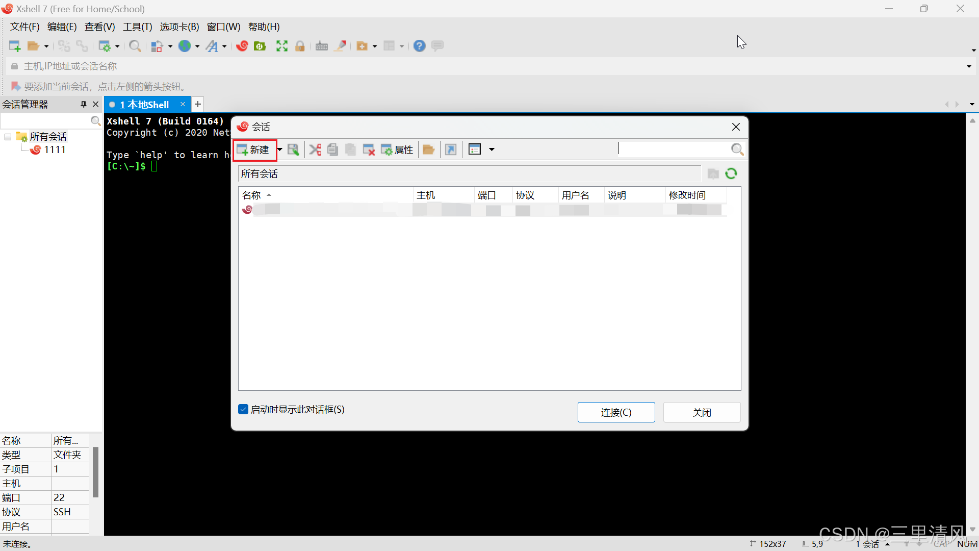Image resolution: width=979 pixels, height=551 pixels.
Task: Open the 文件 (File) menu
Action: tap(25, 27)
